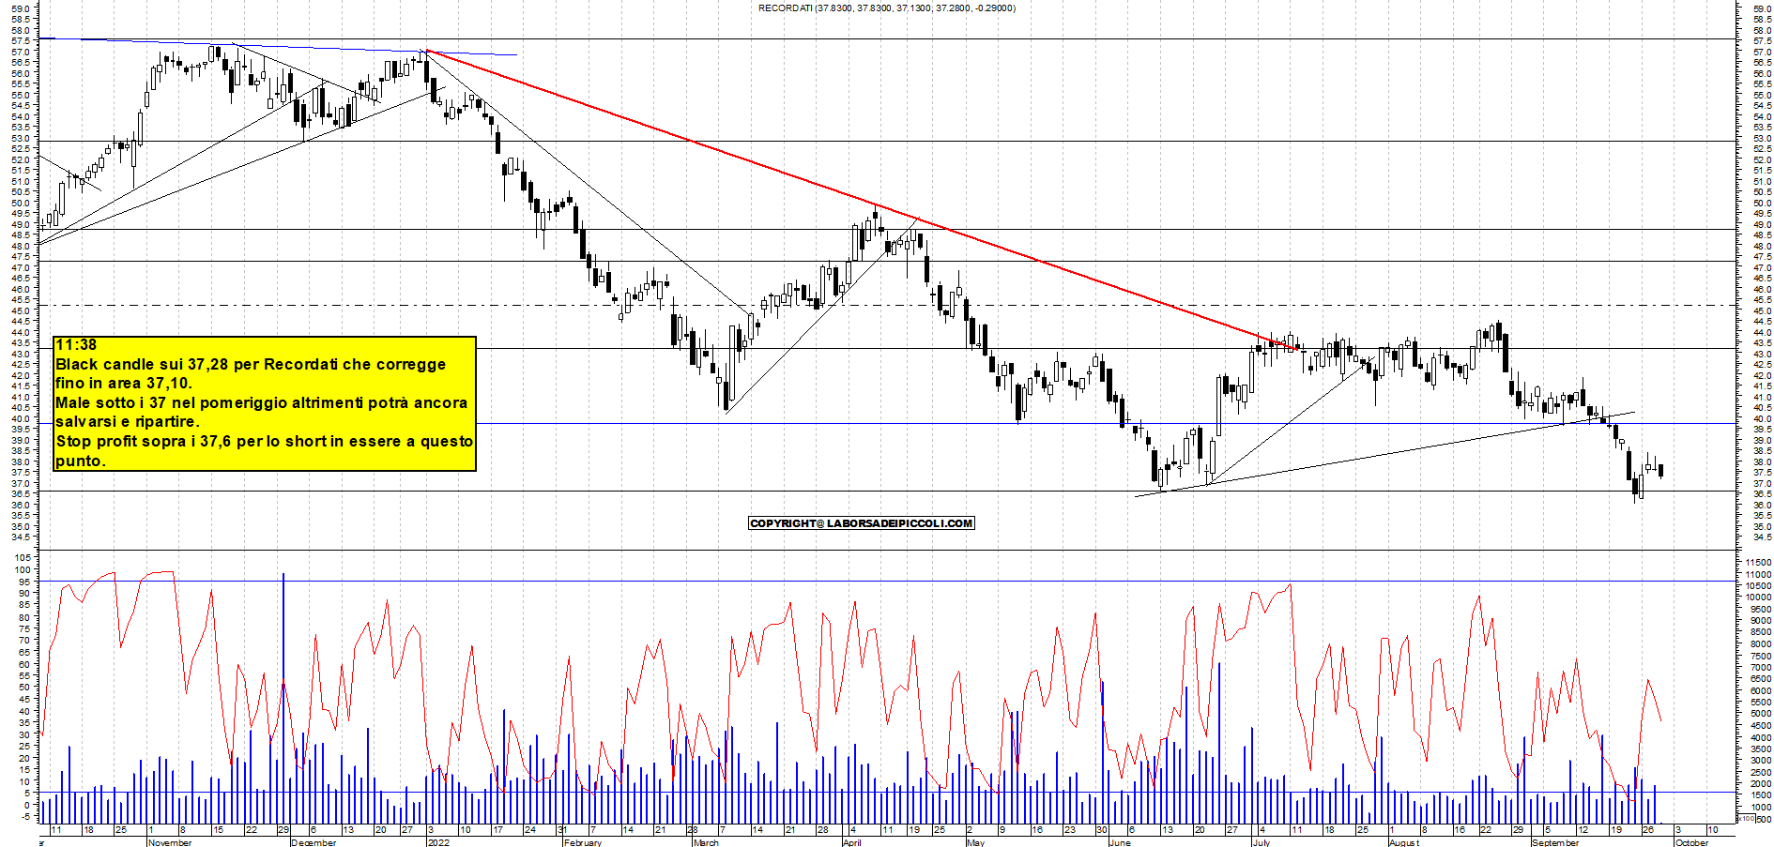Click the May label on the date axis
This screenshot has width=1774, height=847.
coord(976,842)
